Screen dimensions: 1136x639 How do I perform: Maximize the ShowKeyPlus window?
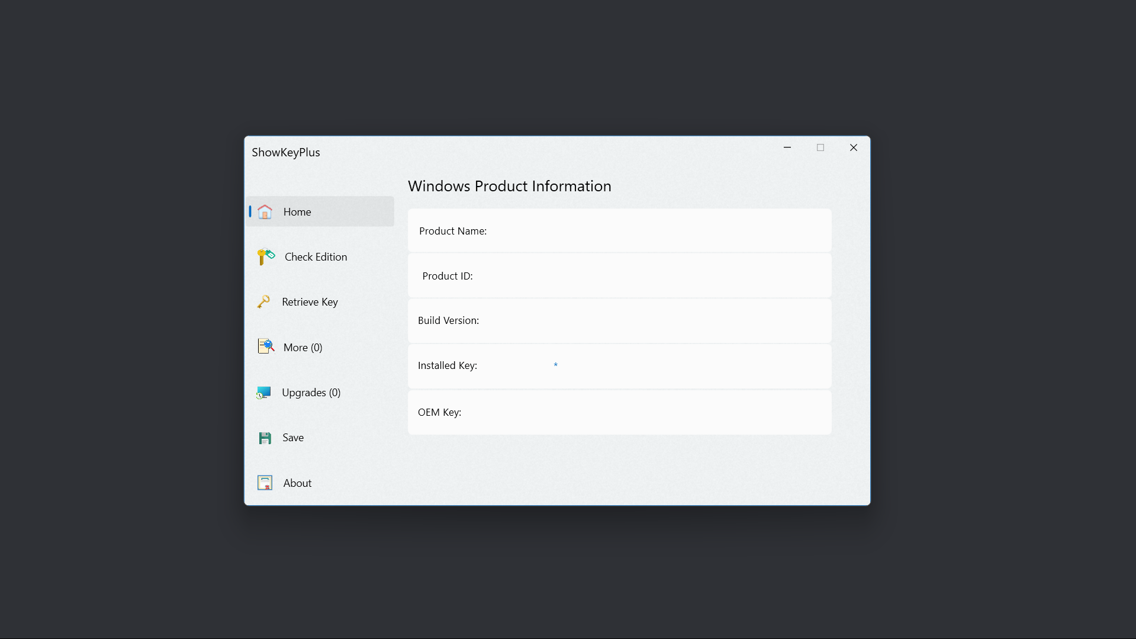click(820, 147)
